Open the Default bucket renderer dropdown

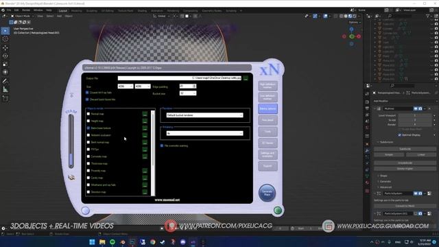pos(204,115)
